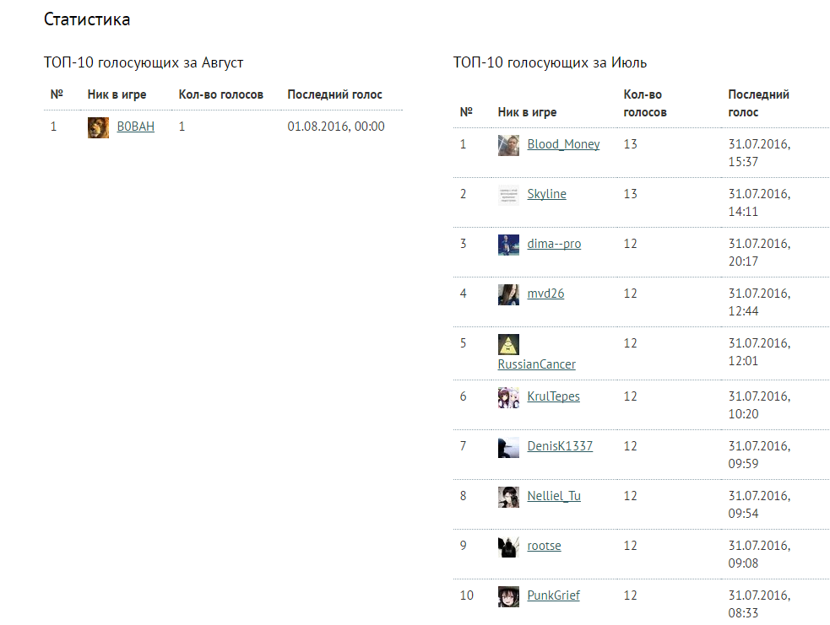Open the RussianCancer profile link
The width and height of the screenshot is (830, 625).
click(x=537, y=364)
